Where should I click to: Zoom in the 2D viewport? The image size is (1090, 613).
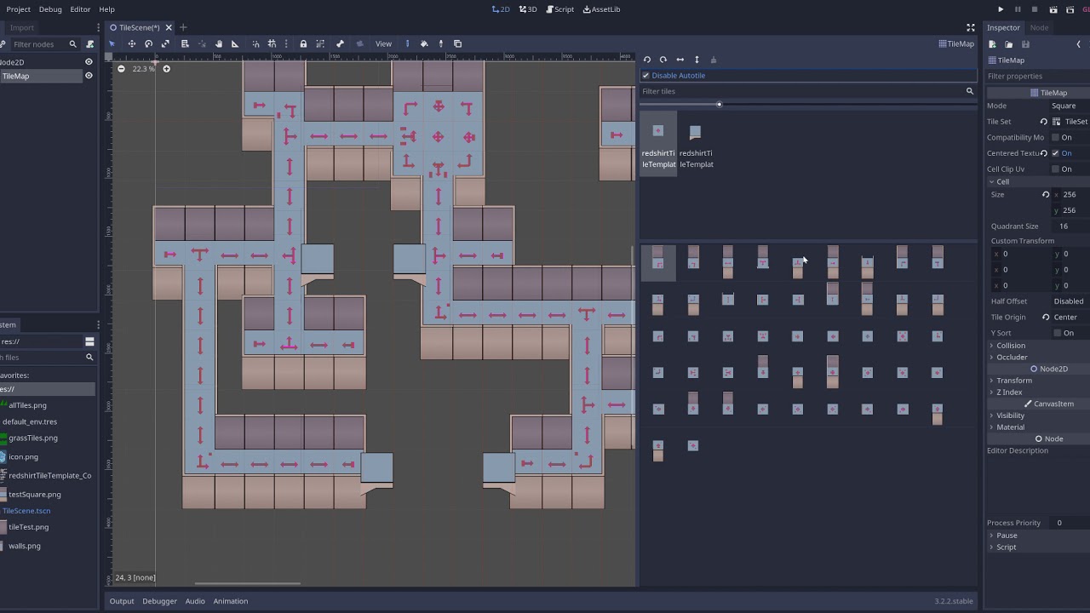pyautogui.click(x=166, y=68)
